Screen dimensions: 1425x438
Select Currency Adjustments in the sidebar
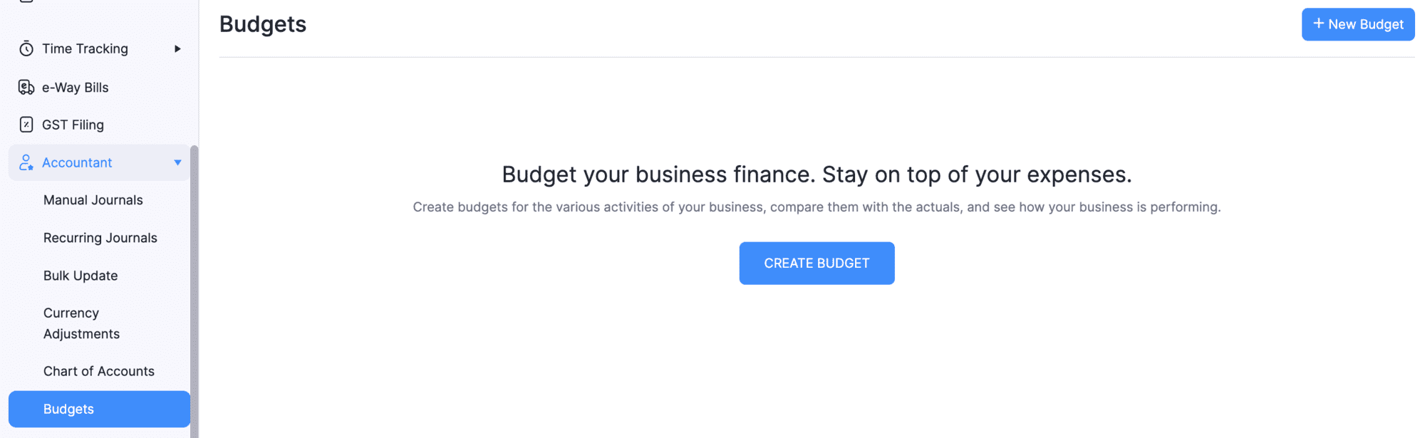tap(81, 323)
